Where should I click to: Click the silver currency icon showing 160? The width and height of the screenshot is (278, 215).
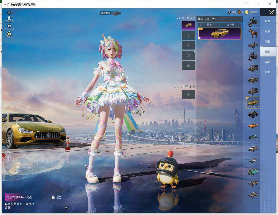229,12
